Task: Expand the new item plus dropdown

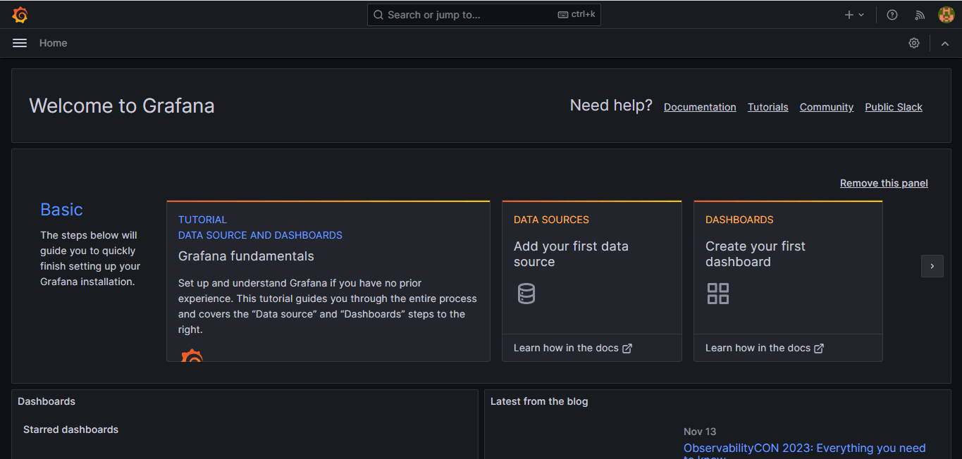Action: pos(853,14)
